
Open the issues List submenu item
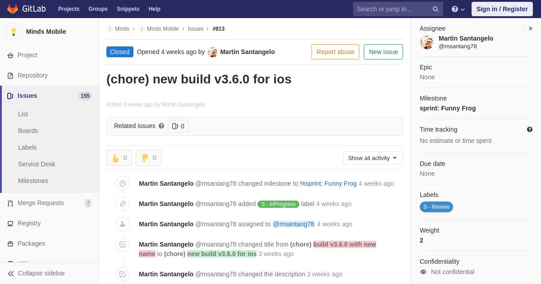[23, 114]
